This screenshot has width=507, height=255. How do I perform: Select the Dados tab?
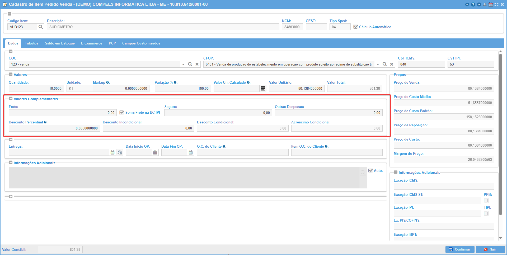click(x=13, y=43)
